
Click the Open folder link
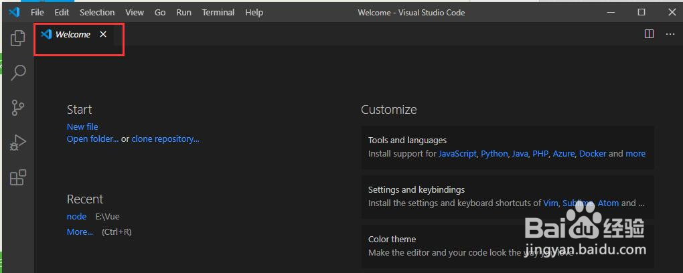point(92,139)
